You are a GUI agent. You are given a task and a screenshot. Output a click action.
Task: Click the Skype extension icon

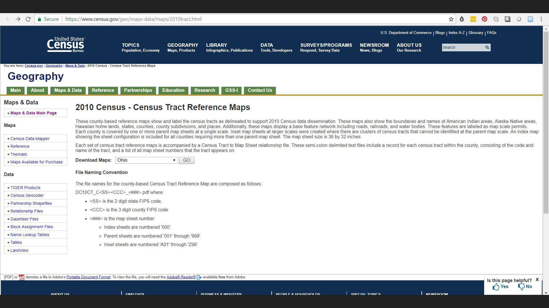point(496,19)
